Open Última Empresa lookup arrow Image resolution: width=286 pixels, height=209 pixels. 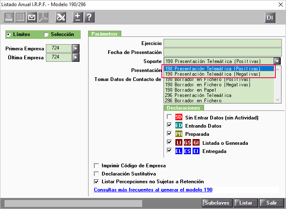coord(76,58)
